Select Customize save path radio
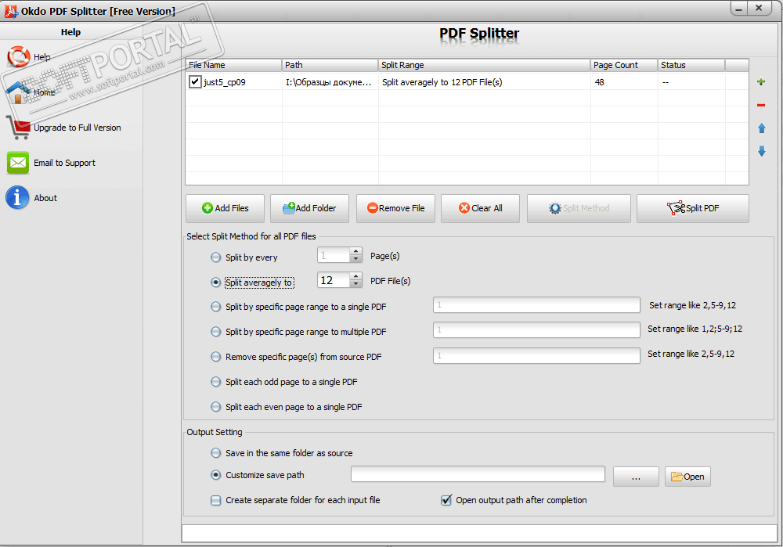Image resolution: width=783 pixels, height=547 pixels. coord(216,475)
